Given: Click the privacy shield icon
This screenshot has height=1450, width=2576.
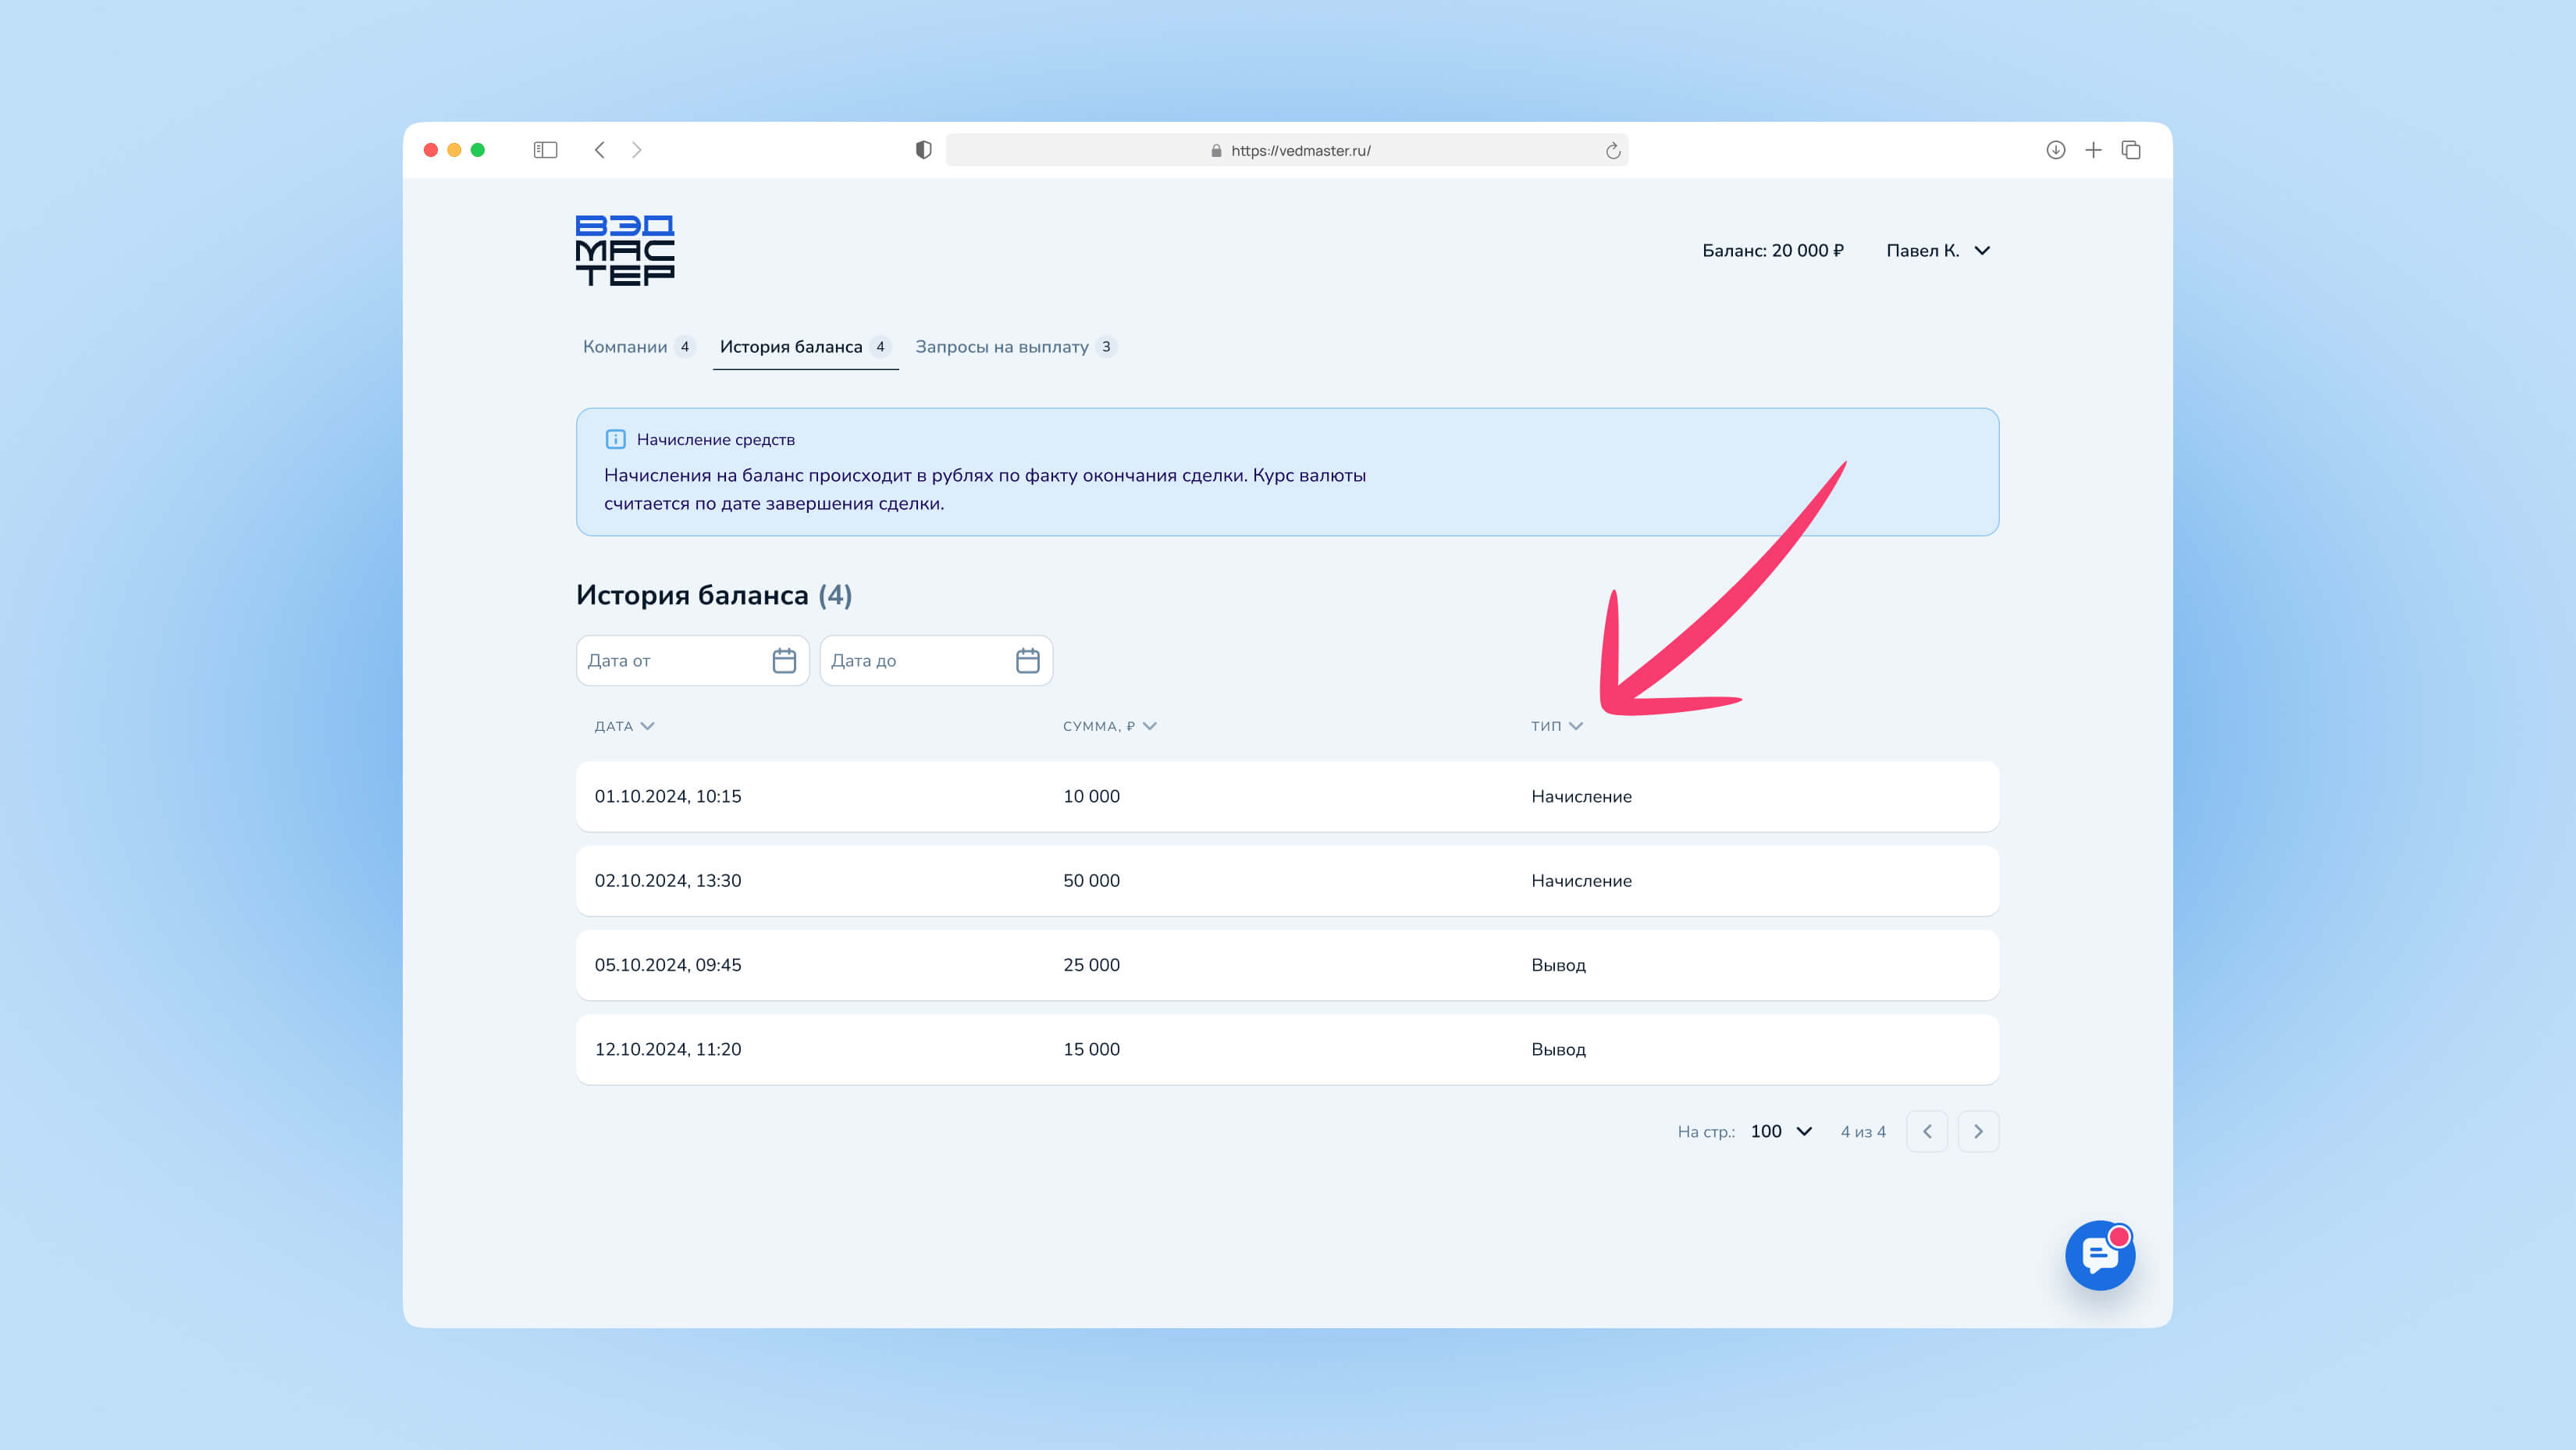Looking at the screenshot, I should [x=923, y=150].
